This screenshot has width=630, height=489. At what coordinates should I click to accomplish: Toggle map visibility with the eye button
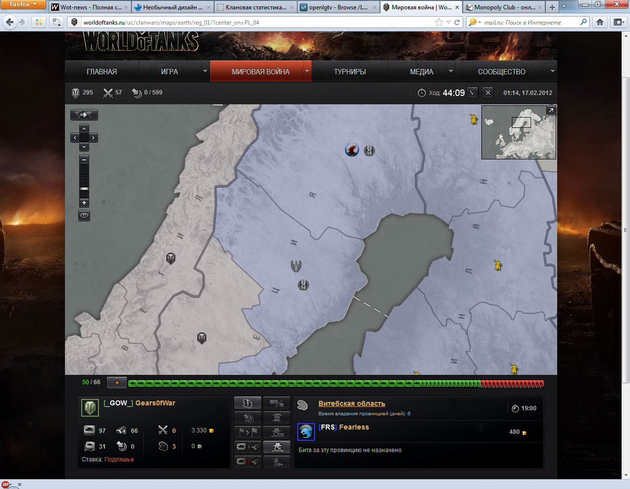point(84,215)
